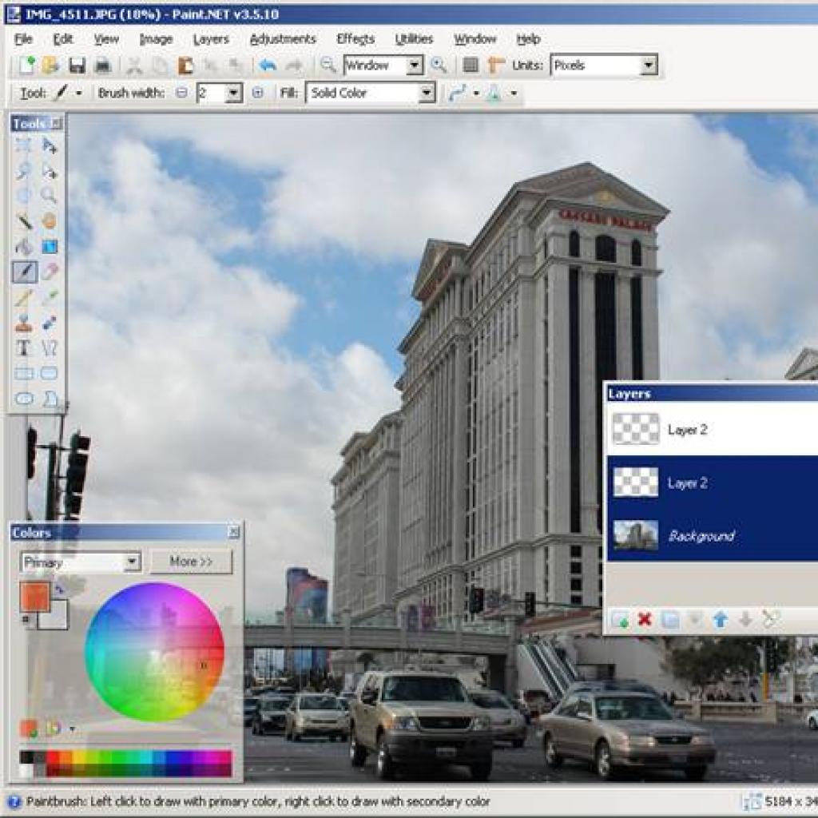The image size is (818, 818).
Task: Expand the Fill dropdown showing Solid Color
Action: point(371,93)
